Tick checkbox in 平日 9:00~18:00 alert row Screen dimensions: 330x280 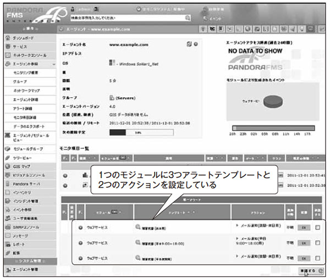317,243
